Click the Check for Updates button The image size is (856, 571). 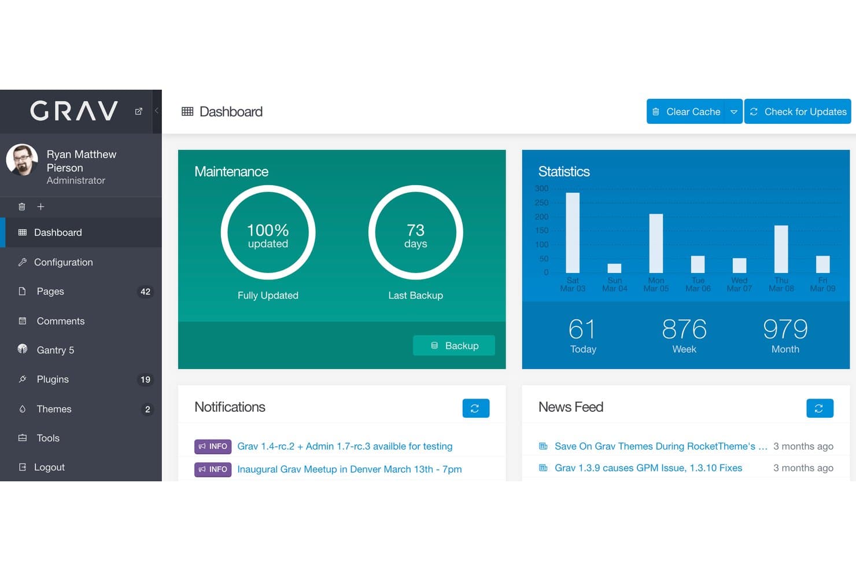tap(798, 112)
